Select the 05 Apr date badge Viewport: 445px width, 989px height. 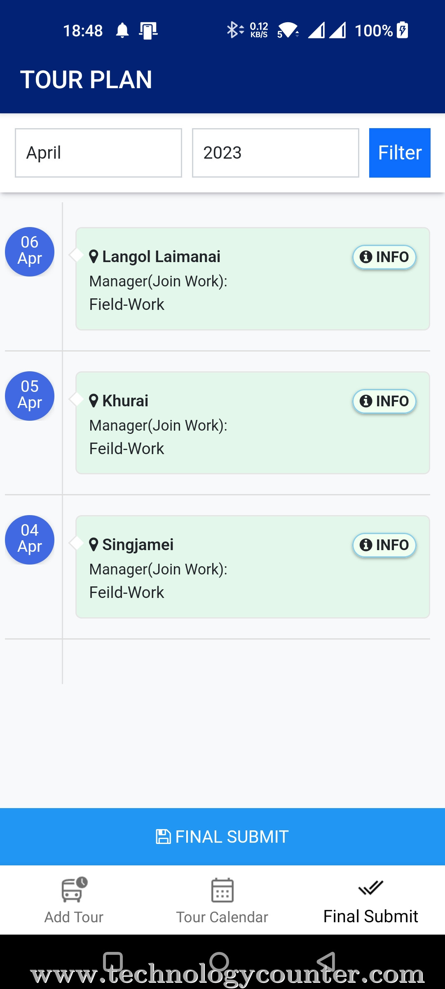[x=30, y=396]
